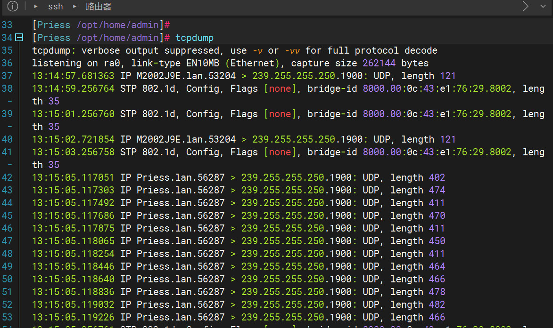
Task: Expand arrow before 路由器 breadcrumb
Action: 74,6
